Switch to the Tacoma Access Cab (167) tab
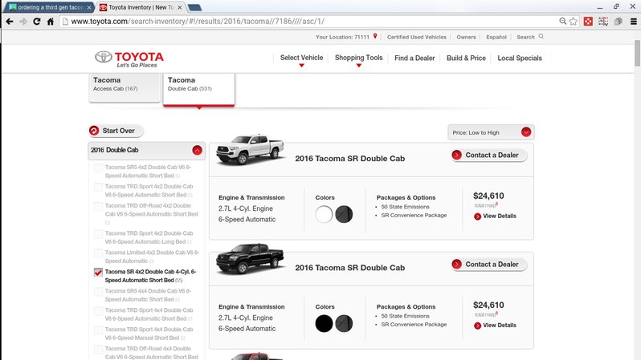641x360 pixels. pos(125,87)
